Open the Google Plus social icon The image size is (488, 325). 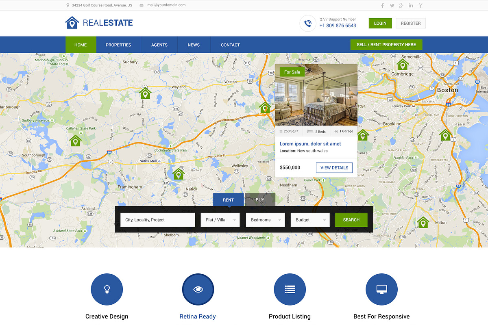401,5
